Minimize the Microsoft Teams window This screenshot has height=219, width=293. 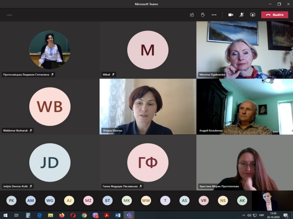270,4
